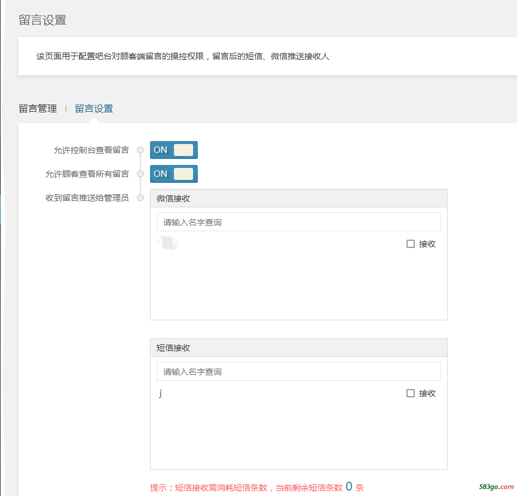Check 接收 box in 微信接收 list
517x496 pixels.
point(411,244)
